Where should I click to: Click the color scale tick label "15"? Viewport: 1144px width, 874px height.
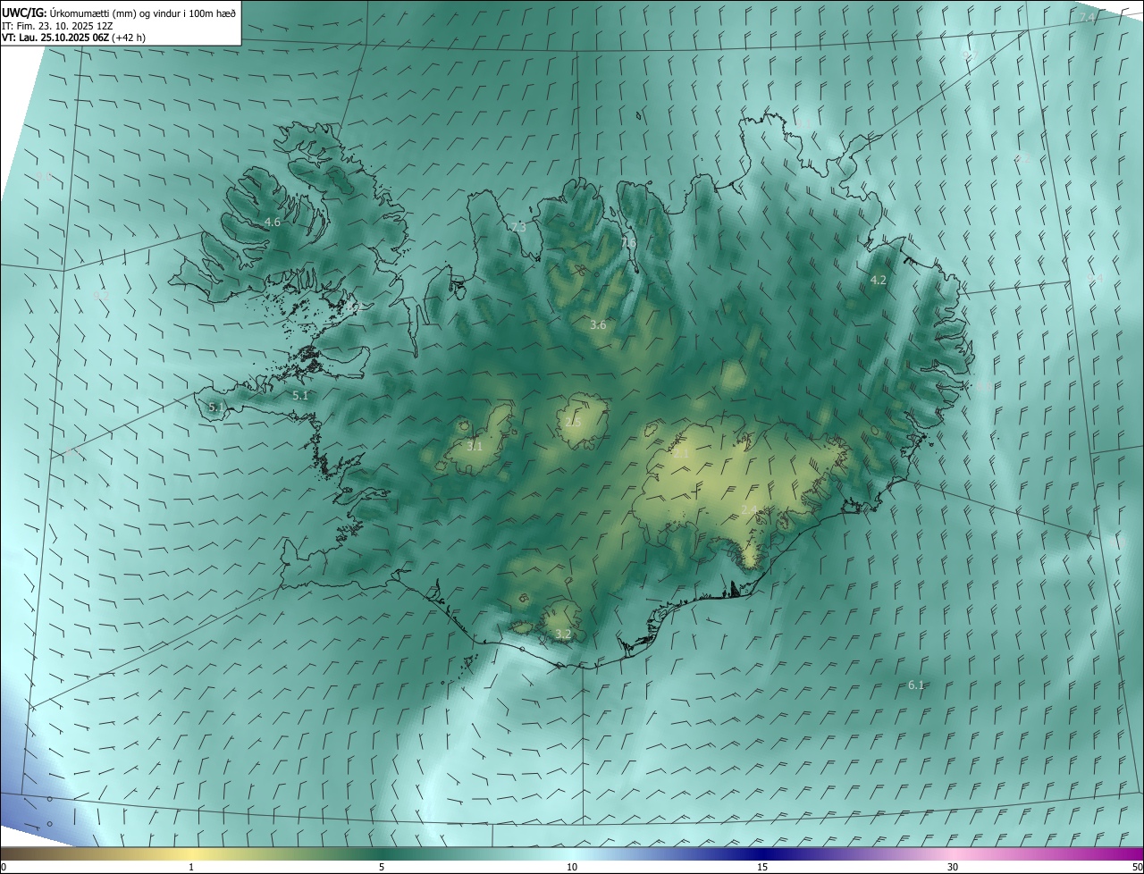click(x=762, y=868)
